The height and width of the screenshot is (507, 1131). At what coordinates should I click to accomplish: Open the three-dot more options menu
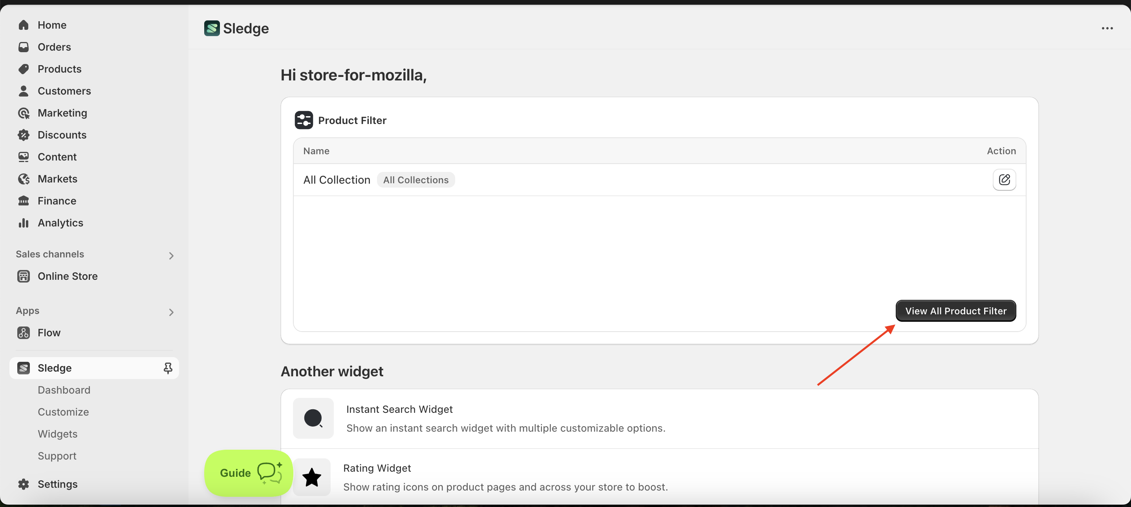pos(1107,29)
